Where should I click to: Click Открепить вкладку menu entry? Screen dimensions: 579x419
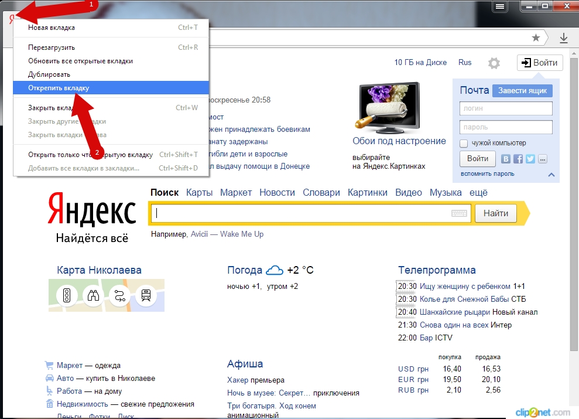(x=111, y=88)
